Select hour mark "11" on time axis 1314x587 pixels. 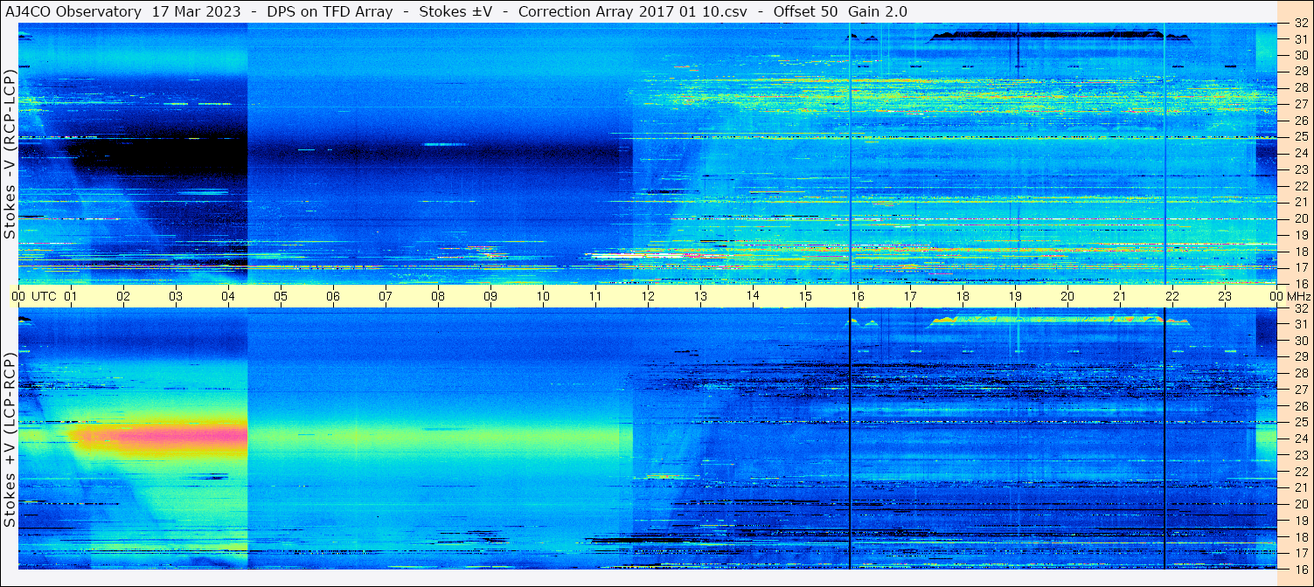[595, 296]
